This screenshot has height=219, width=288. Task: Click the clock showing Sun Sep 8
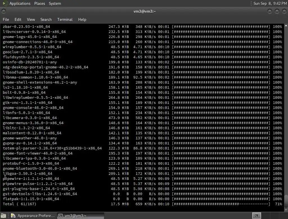(x=270, y=3)
